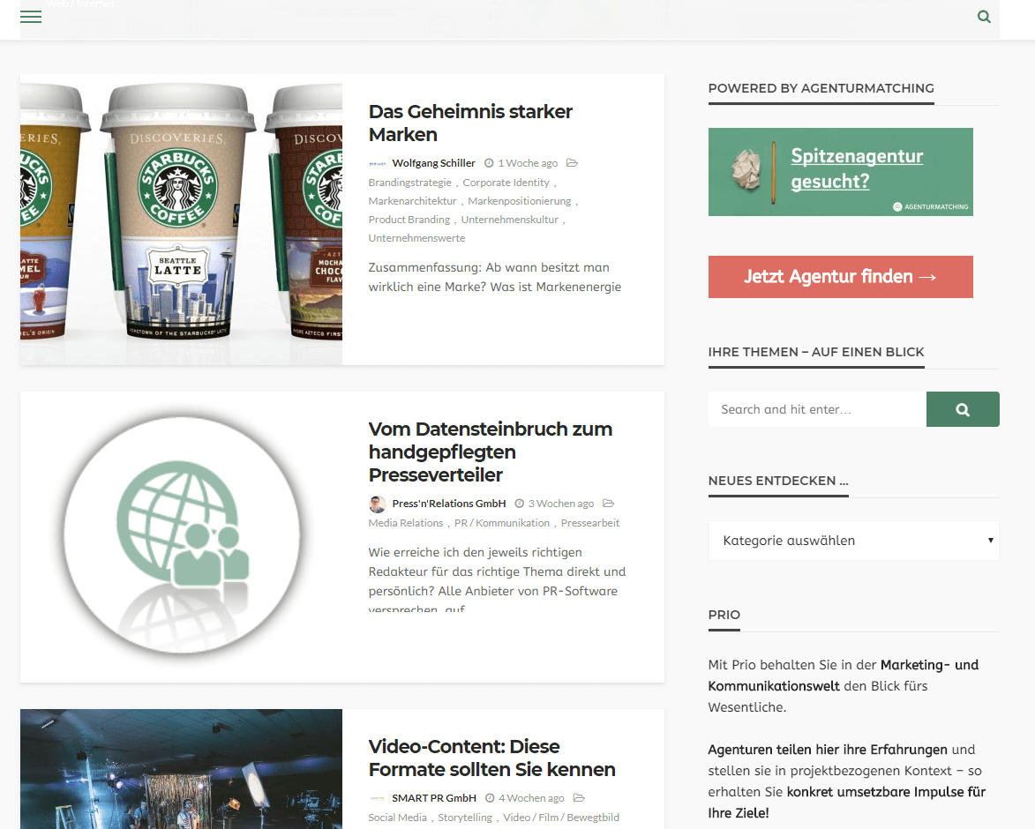Click '4 Wochen ago' timestamp

tap(531, 798)
